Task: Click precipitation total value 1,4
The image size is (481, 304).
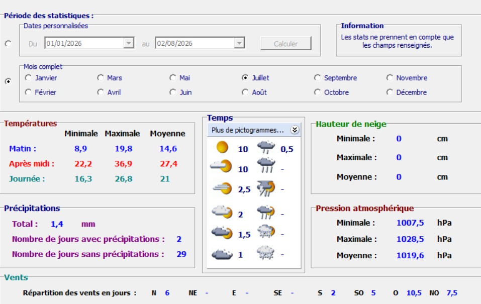Action: click(x=57, y=224)
